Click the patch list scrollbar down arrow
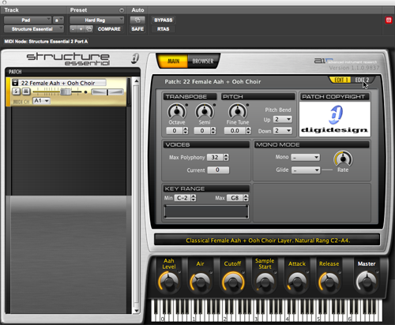This screenshot has height=325, width=395. [x=137, y=311]
